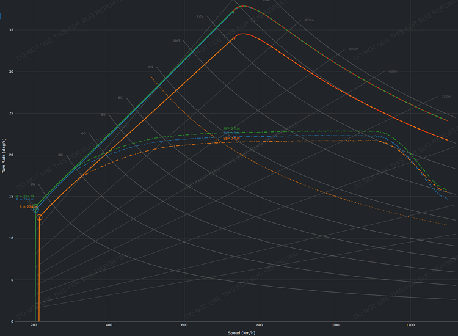
Task: Click the '750m' turn radius label
Action: point(446,97)
